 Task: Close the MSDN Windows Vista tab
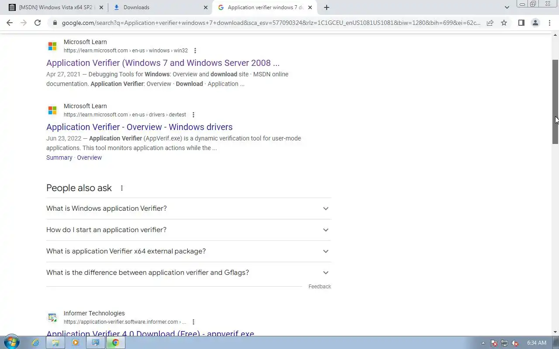click(x=101, y=7)
